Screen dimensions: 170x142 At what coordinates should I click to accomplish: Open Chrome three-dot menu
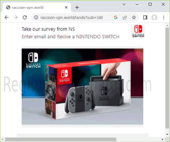[x=163, y=18]
